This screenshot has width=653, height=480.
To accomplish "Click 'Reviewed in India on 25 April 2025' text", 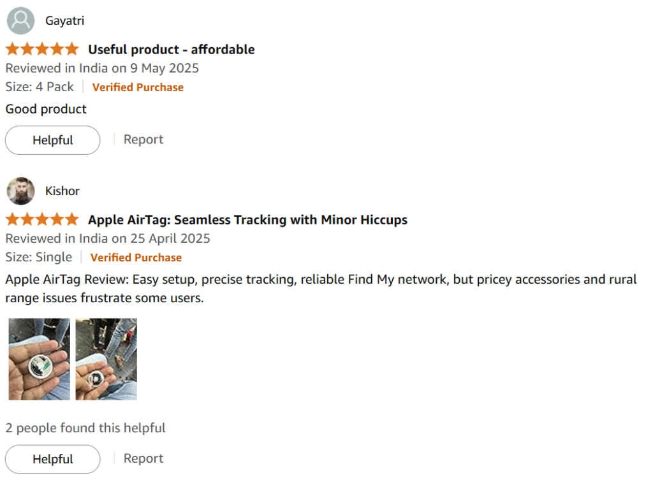I will coord(108,238).
